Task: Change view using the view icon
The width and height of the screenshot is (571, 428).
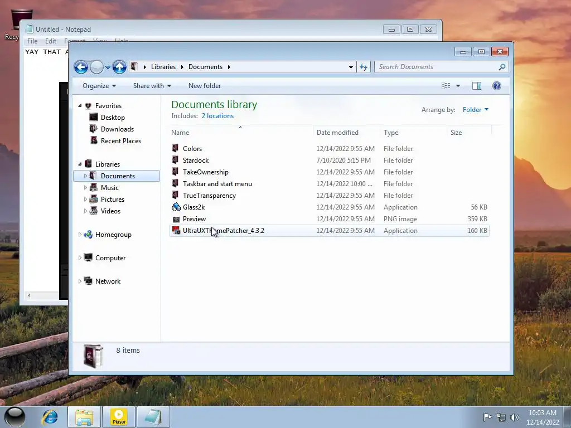Action: [x=446, y=85]
